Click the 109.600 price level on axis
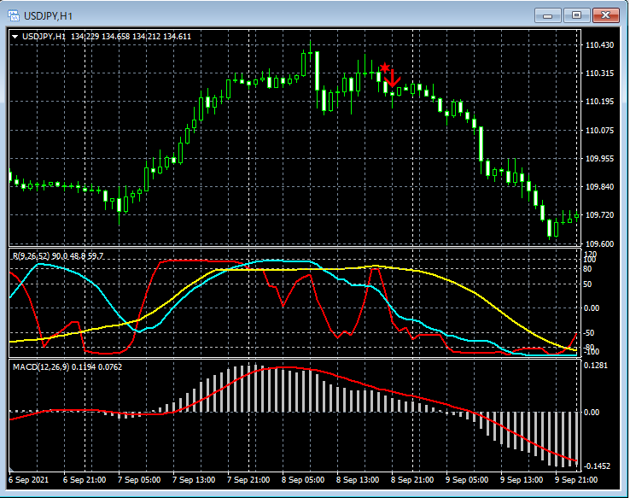The height and width of the screenshot is (498, 630). pyautogui.click(x=600, y=243)
